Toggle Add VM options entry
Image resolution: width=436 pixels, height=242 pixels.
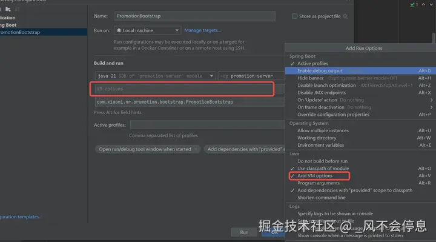point(360,176)
